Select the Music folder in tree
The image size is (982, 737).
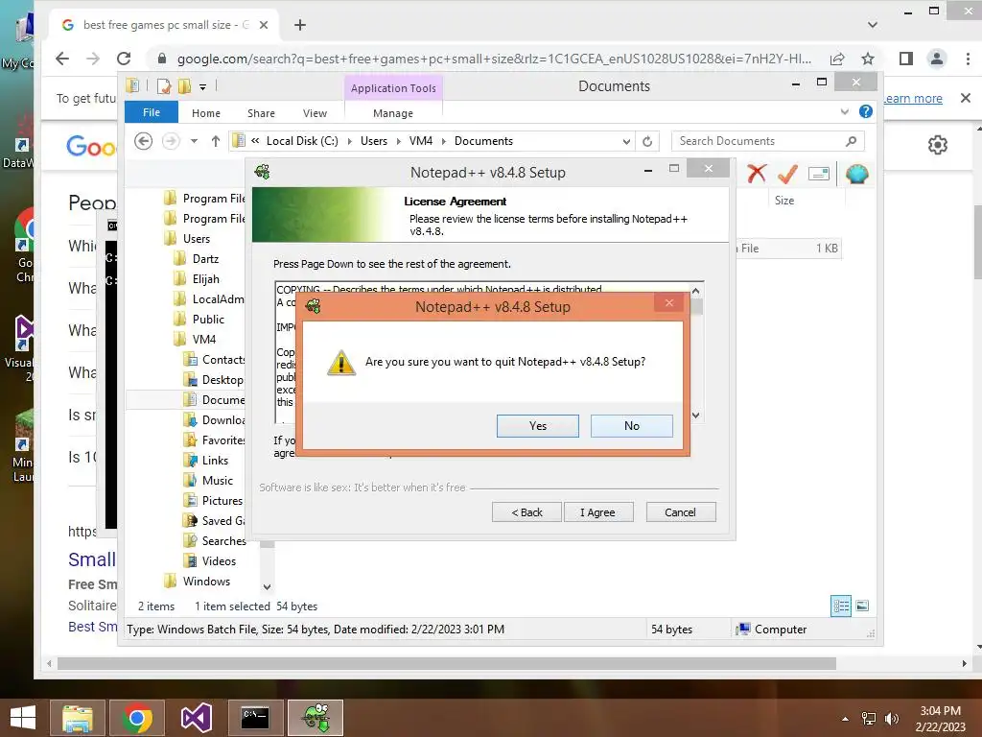218,480
